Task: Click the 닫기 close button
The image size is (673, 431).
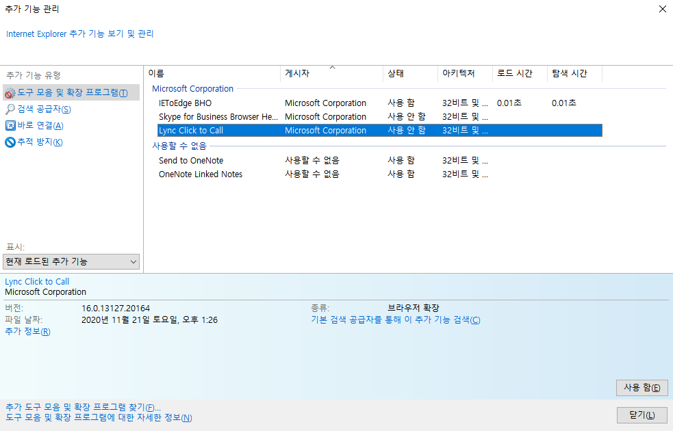Action: coord(642,415)
